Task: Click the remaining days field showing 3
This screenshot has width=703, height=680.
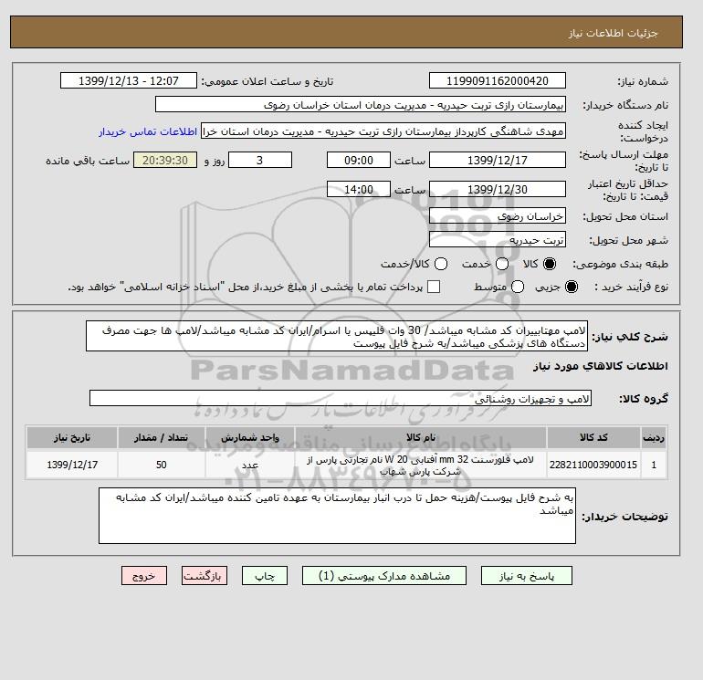Action: point(260,160)
